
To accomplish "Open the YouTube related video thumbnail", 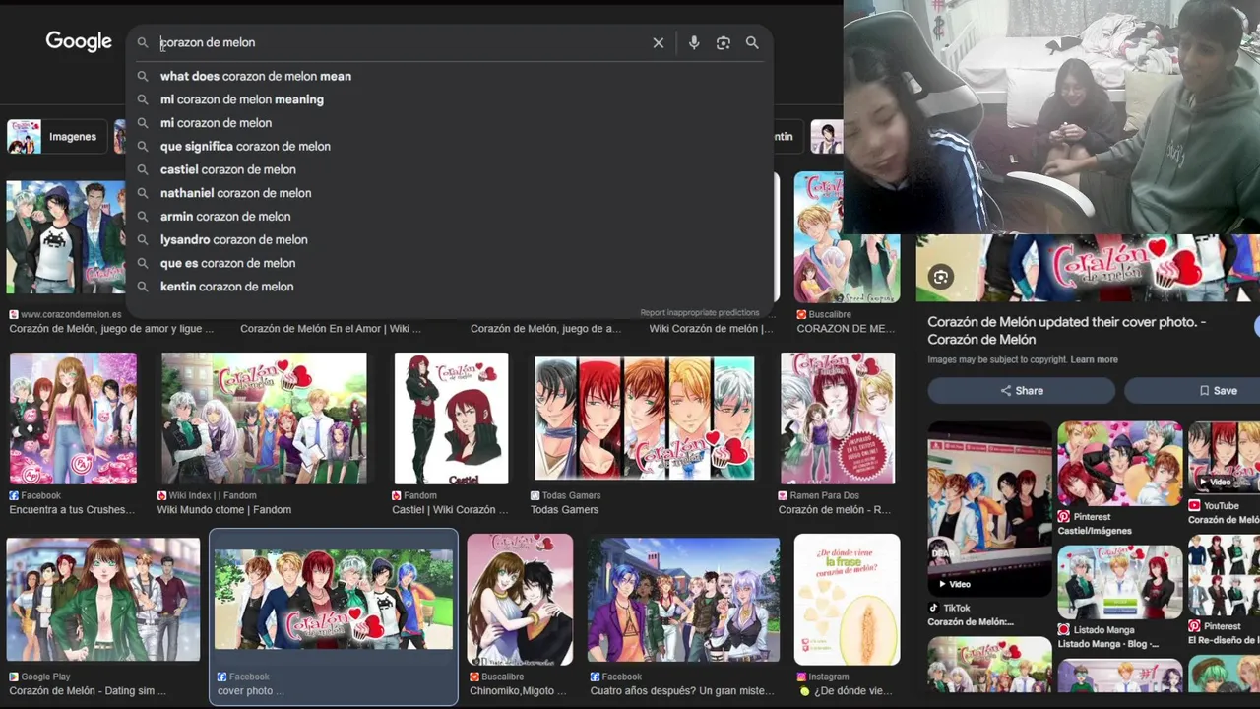I will click(x=1225, y=459).
